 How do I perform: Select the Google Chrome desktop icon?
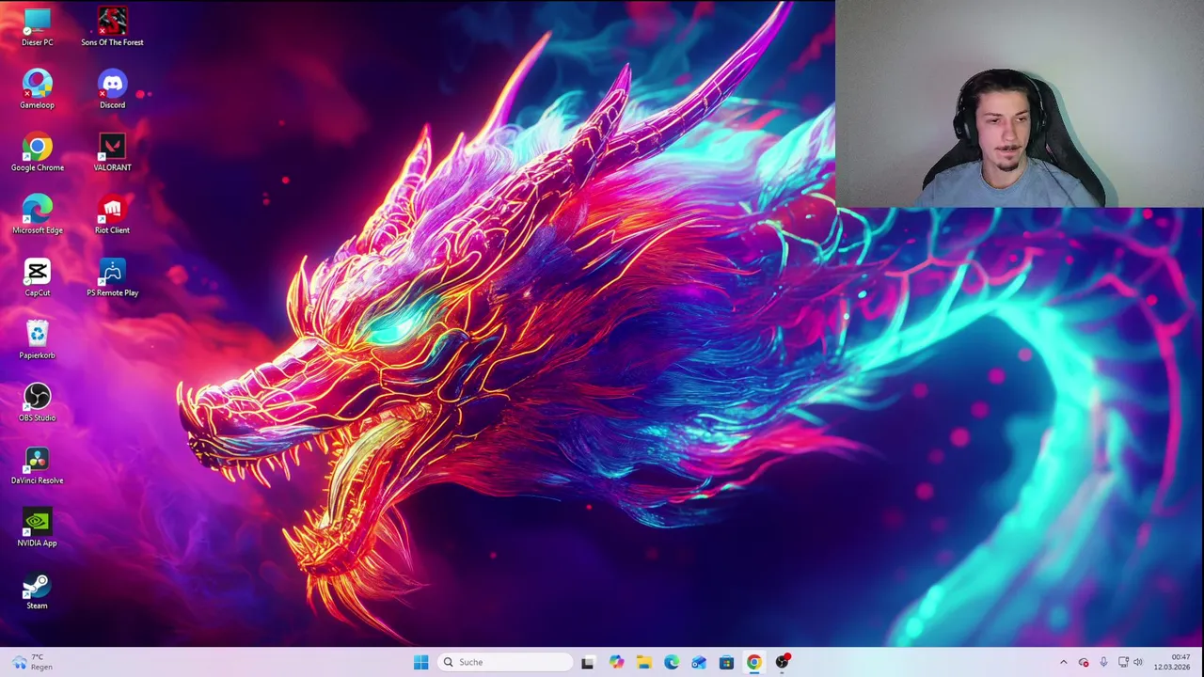[x=38, y=152]
